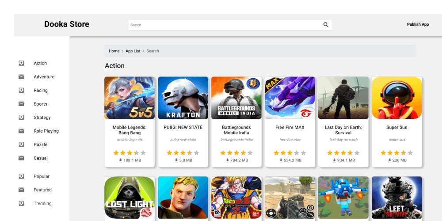This screenshot has height=221, width=442.
Task: Click the 'free-fire-max' slug text
Action: (x=290, y=140)
